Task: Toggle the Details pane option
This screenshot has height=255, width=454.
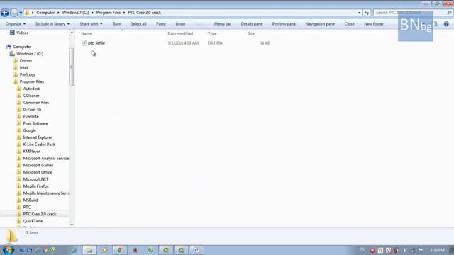Action: click(252, 24)
